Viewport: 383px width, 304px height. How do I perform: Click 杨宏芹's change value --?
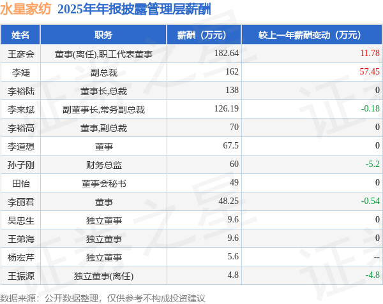point(377,257)
